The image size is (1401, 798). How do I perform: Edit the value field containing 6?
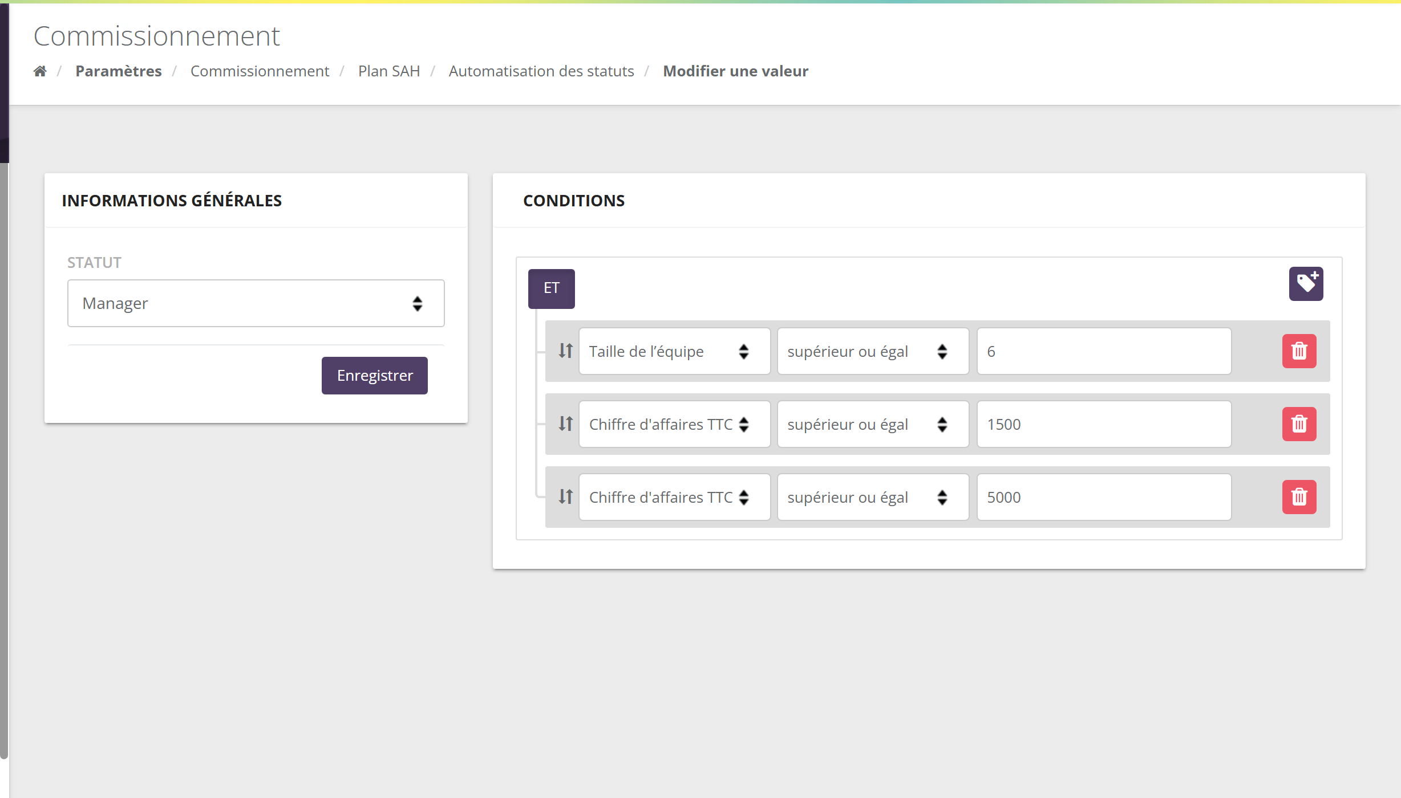[x=1104, y=351]
